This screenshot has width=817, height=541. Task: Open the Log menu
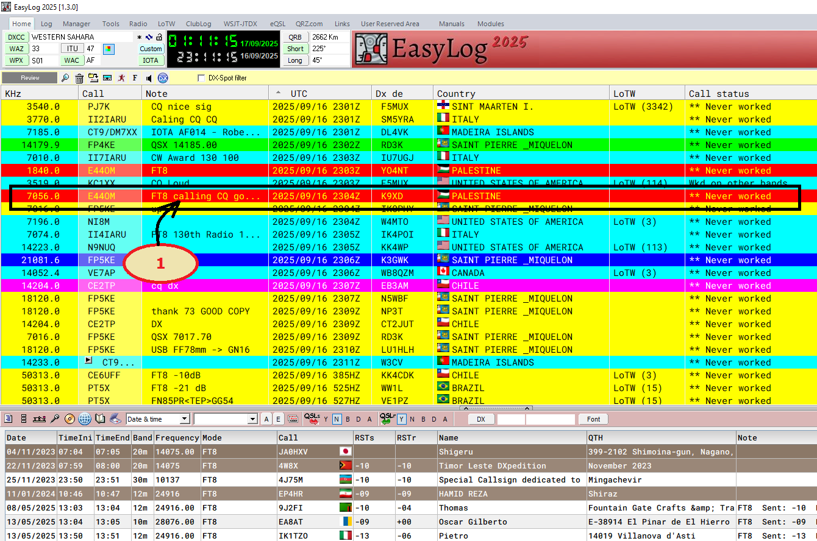pyautogui.click(x=46, y=24)
